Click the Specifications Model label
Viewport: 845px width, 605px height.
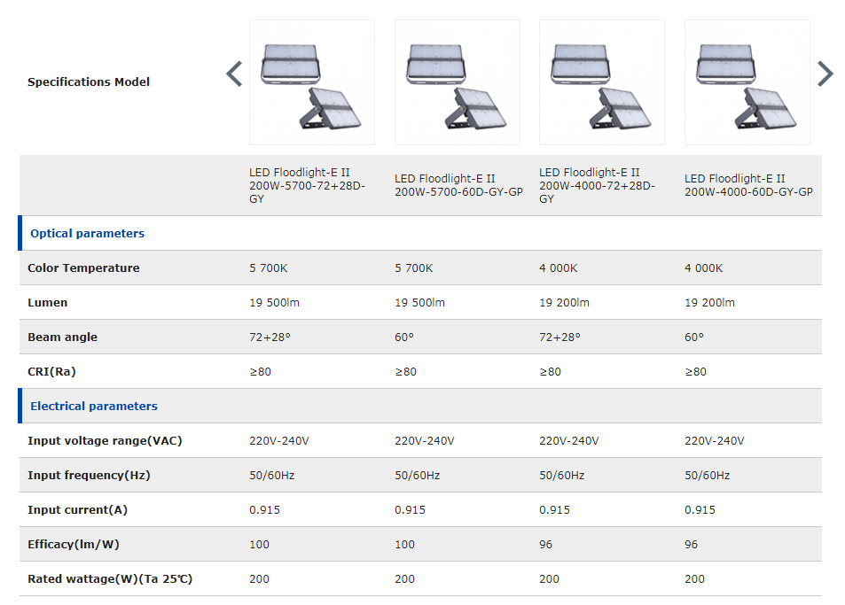click(89, 81)
